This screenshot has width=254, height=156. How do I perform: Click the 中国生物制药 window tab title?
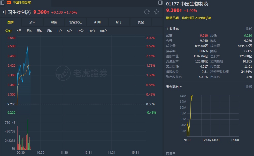click(22, 3)
